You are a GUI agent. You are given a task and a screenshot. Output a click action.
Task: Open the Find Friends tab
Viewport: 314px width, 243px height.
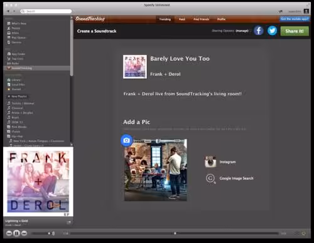click(x=201, y=19)
